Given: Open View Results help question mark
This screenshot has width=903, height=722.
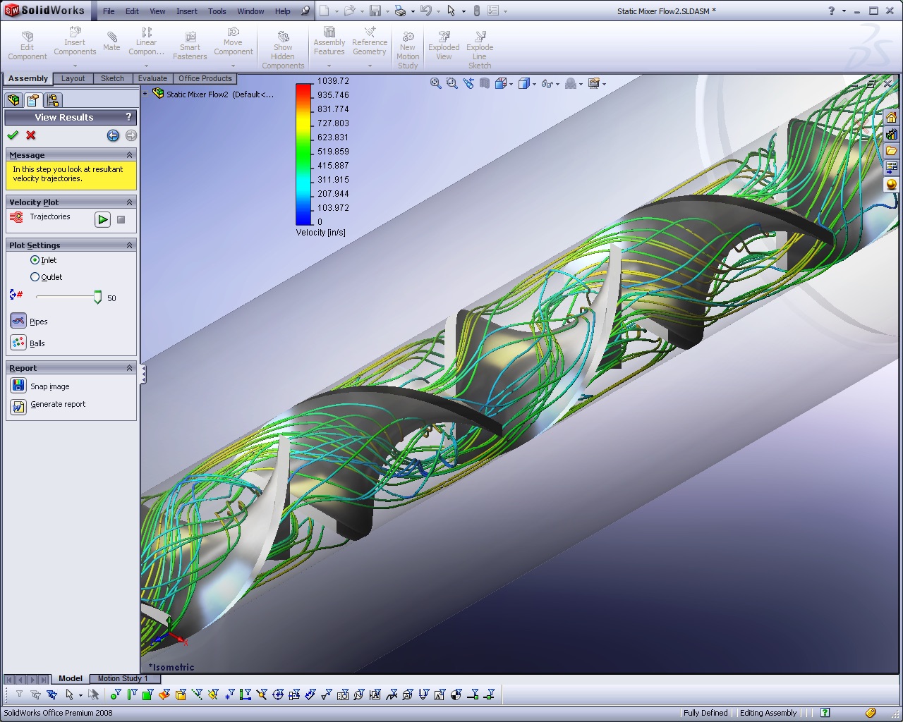Looking at the screenshot, I should (128, 117).
